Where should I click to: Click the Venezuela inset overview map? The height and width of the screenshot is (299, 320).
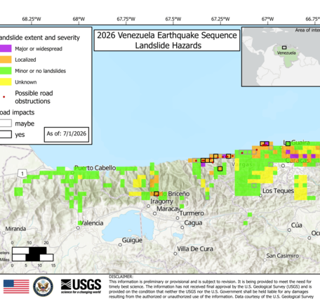click(281, 57)
